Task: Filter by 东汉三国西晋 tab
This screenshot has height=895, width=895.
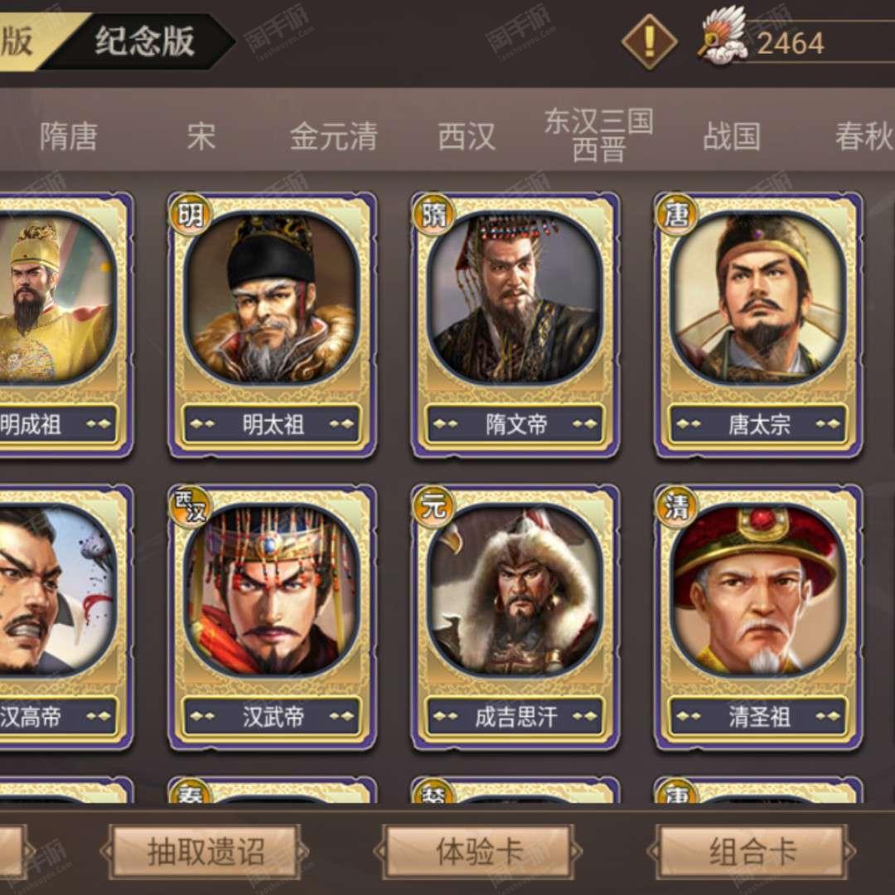Action: pos(599,136)
